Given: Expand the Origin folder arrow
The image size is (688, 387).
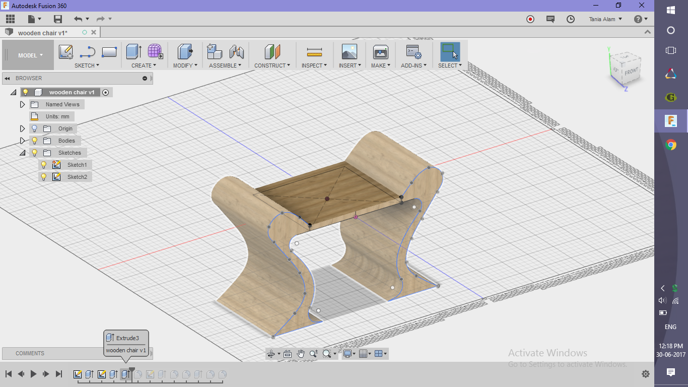Looking at the screenshot, I should (22, 128).
